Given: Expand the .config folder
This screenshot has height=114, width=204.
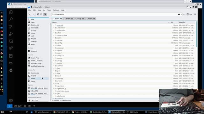Looking at the screenshot, I should point(53,43).
